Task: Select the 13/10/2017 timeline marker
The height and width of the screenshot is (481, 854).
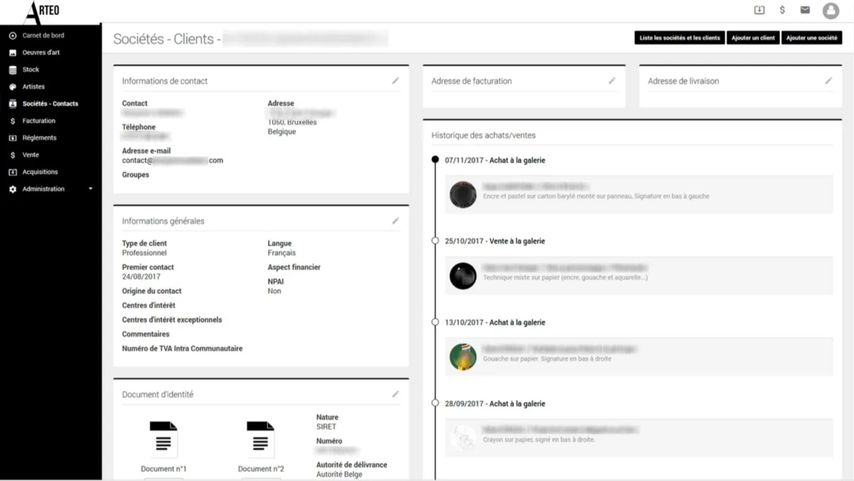Action: click(x=435, y=322)
